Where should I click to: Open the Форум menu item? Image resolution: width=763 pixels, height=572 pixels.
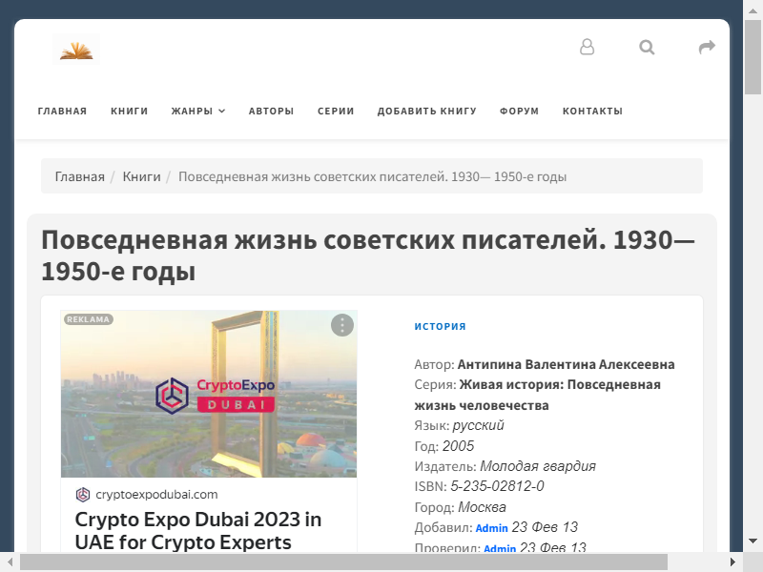[519, 111]
